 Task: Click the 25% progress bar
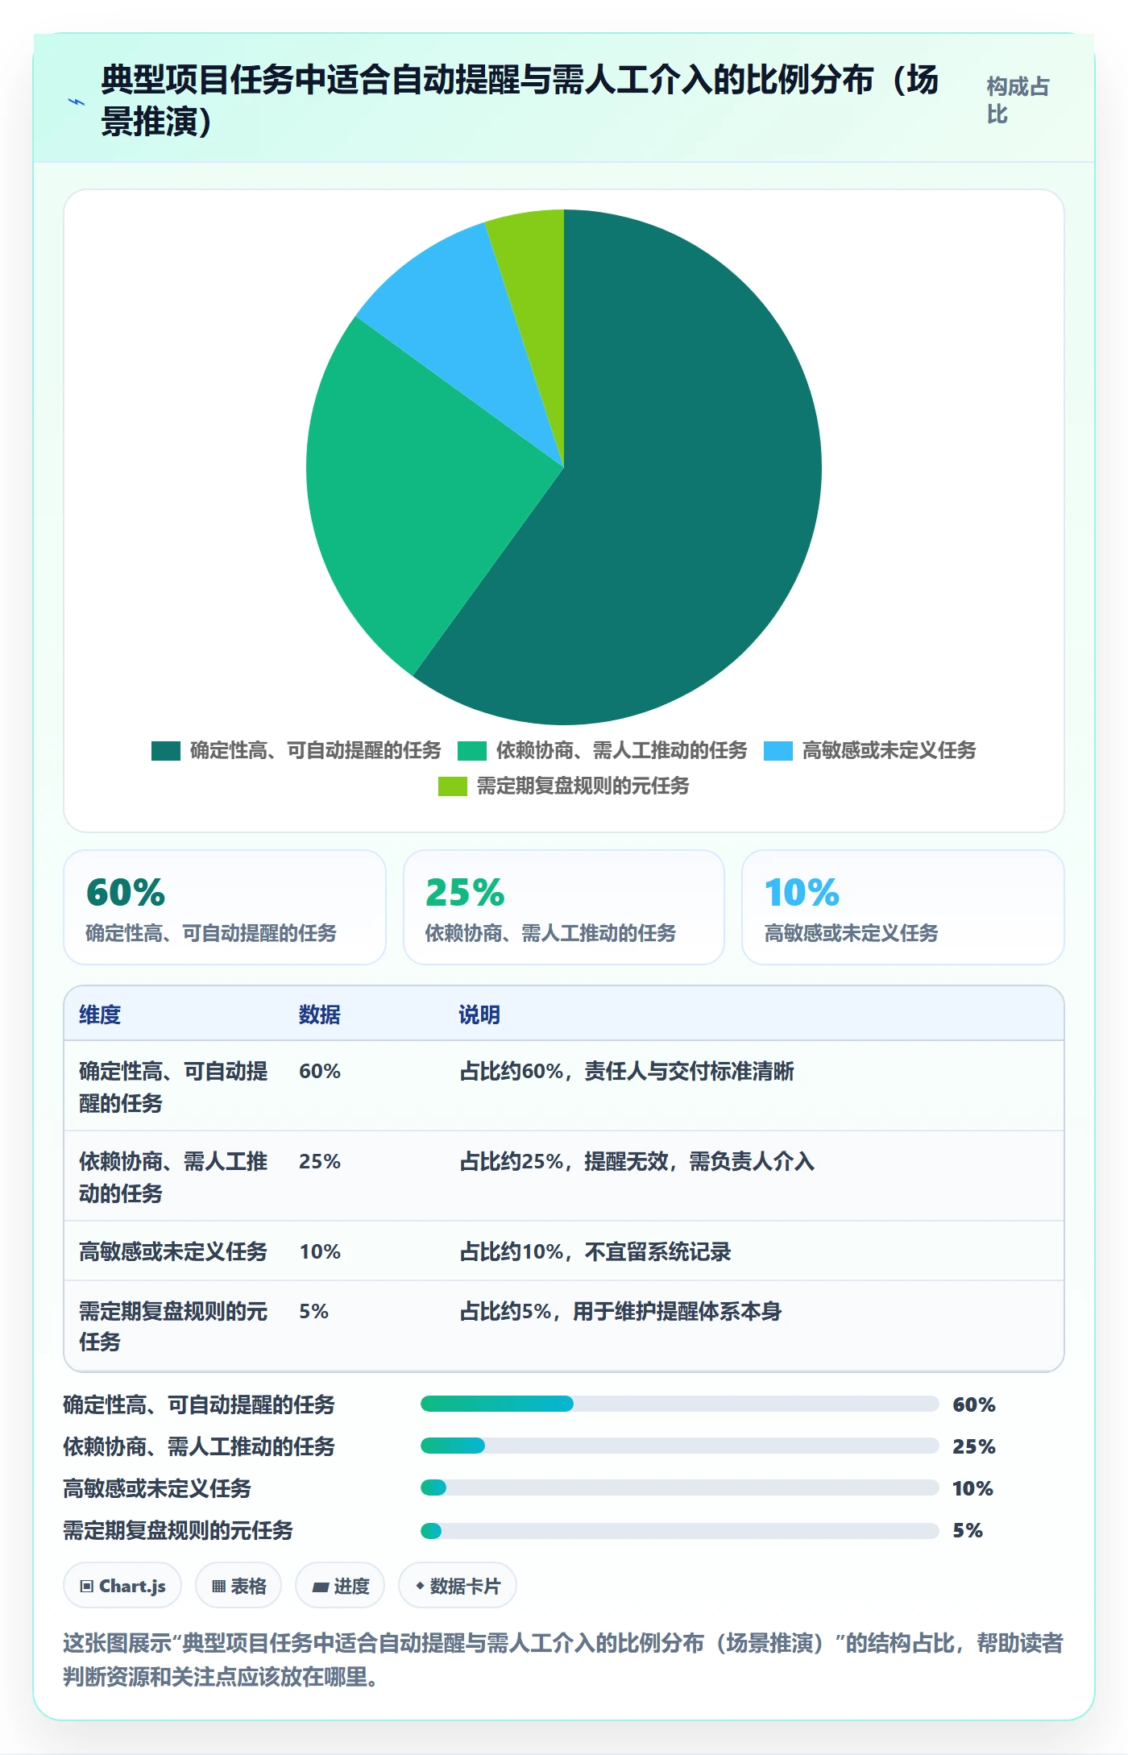(x=680, y=1446)
